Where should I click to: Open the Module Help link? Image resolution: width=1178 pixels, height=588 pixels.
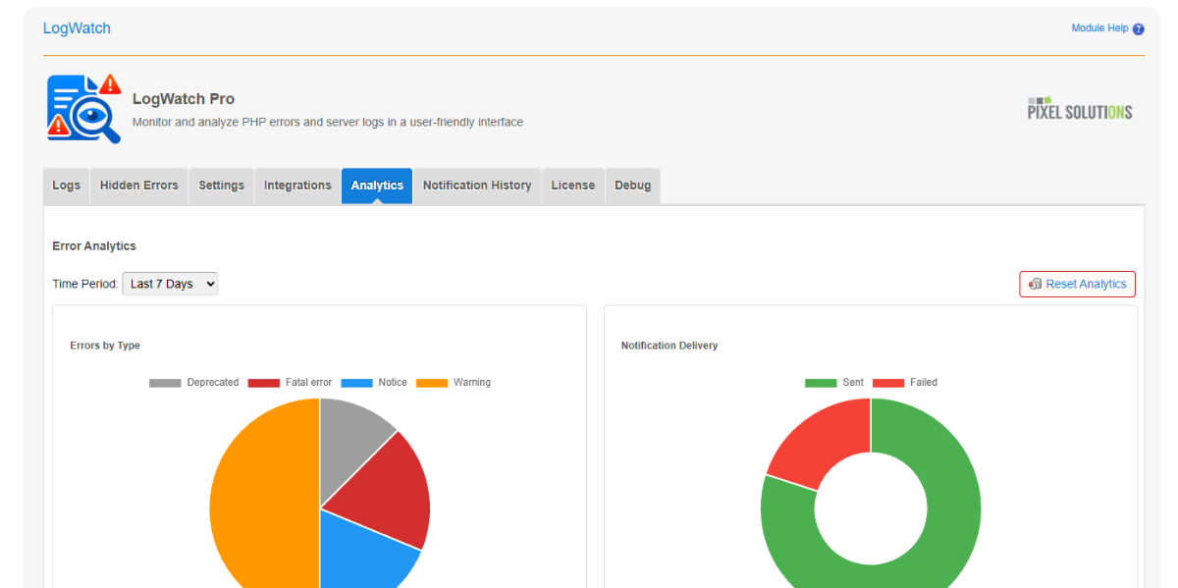(x=1099, y=28)
